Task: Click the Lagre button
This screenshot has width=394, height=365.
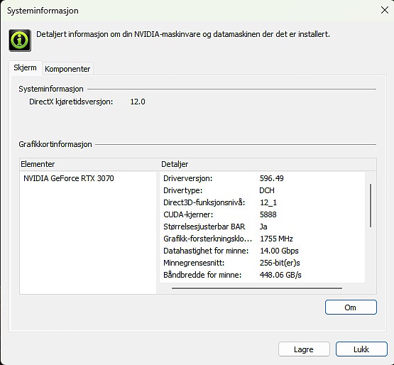Action: click(x=304, y=349)
